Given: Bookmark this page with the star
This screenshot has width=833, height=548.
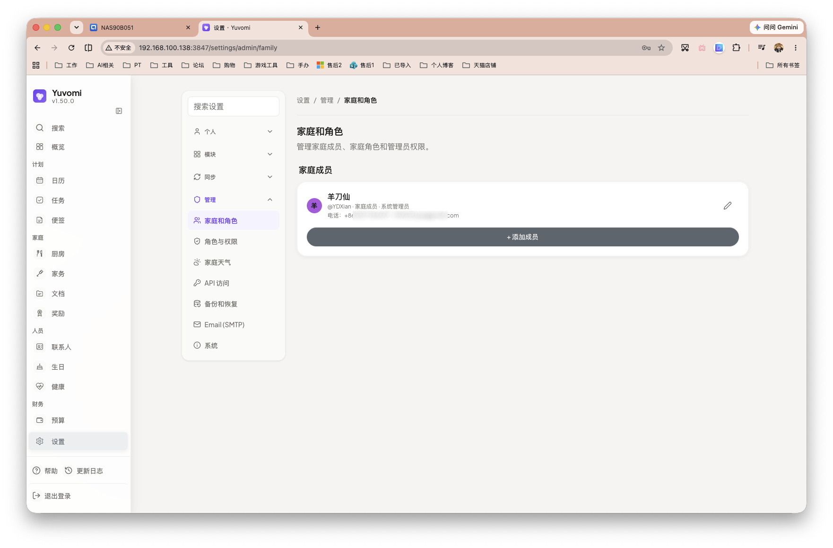Looking at the screenshot, I should click(x=661, y=48).
